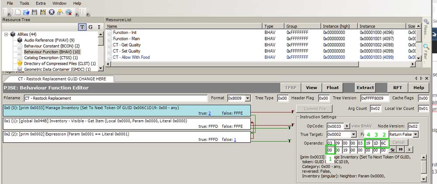
Task: Save the package using the floppy disk icon
Action: [35, 12]
